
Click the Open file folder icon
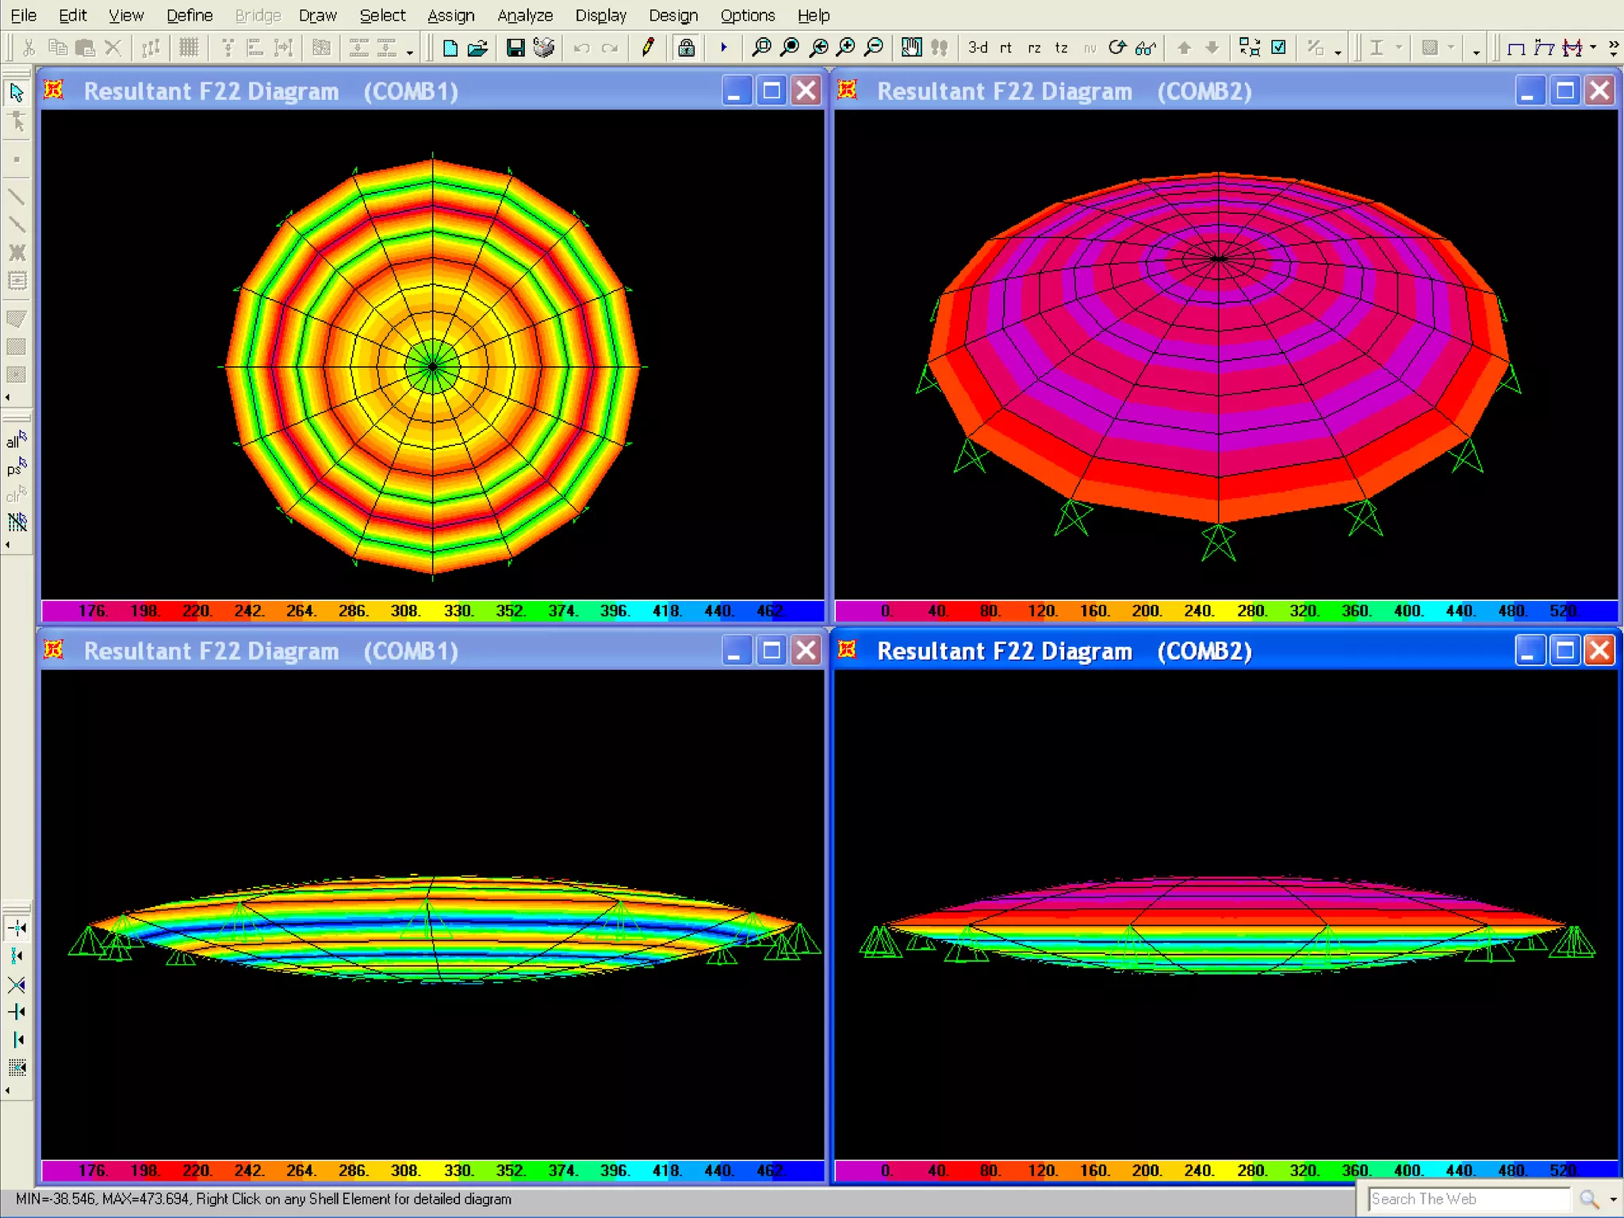tap(477, 48)
